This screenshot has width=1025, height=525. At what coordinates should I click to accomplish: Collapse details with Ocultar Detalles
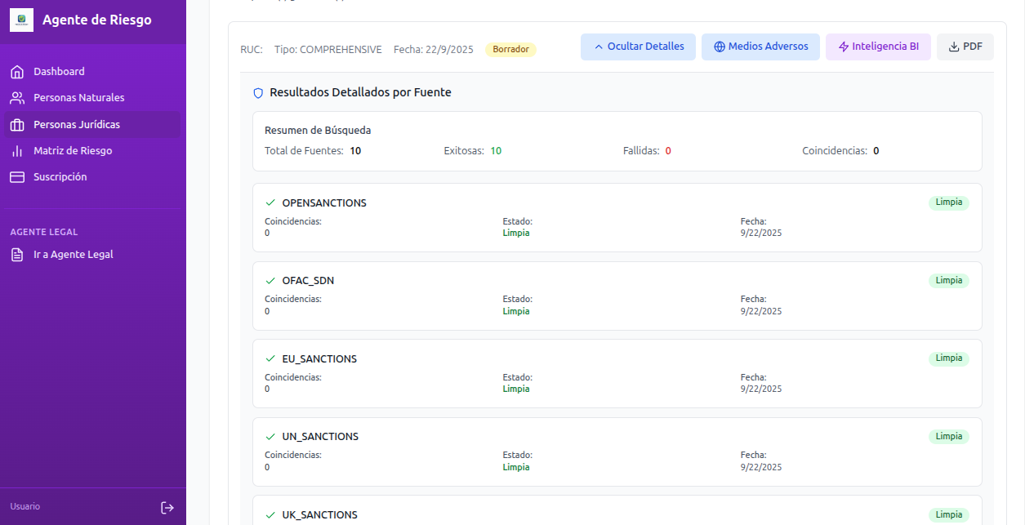point(638,47)
